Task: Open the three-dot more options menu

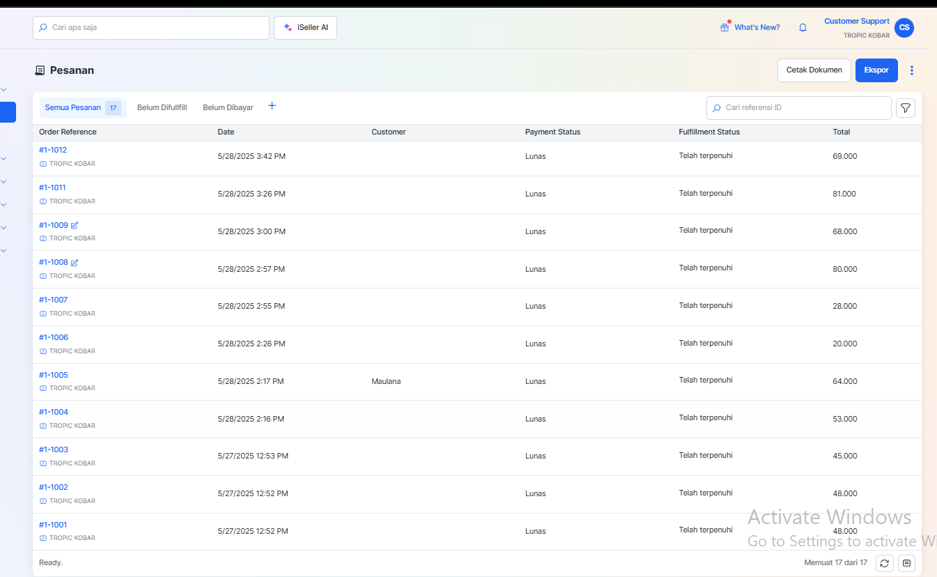Action: (x=912, y=70)
